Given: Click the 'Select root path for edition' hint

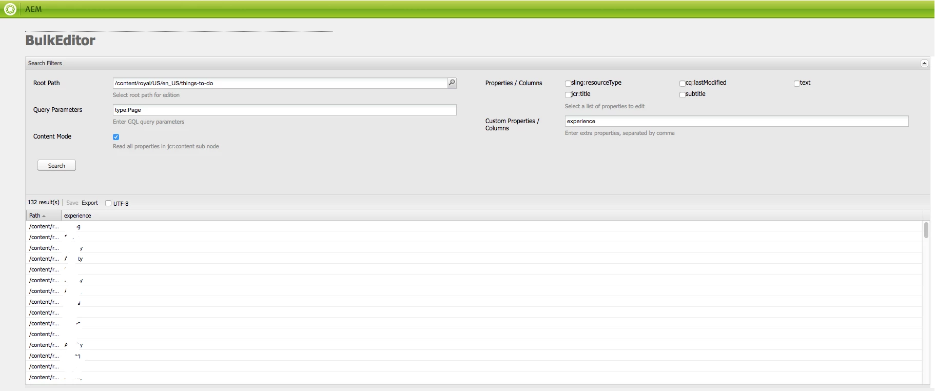Looking at the screenshot, I should point(146,95).
